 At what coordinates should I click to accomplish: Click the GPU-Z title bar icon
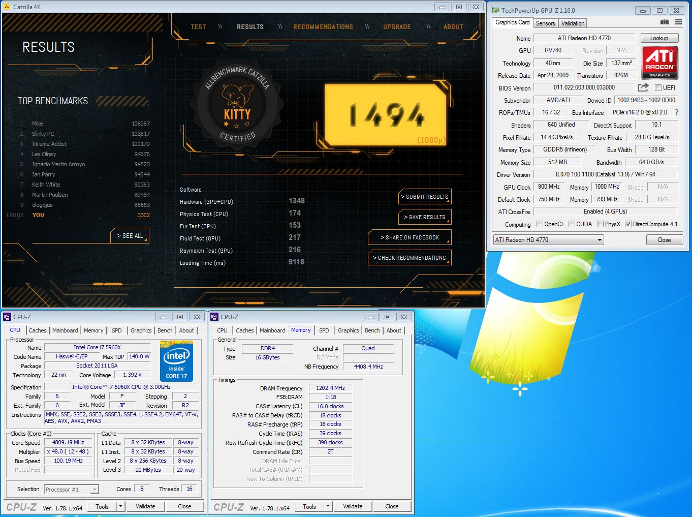coord(495,10)
